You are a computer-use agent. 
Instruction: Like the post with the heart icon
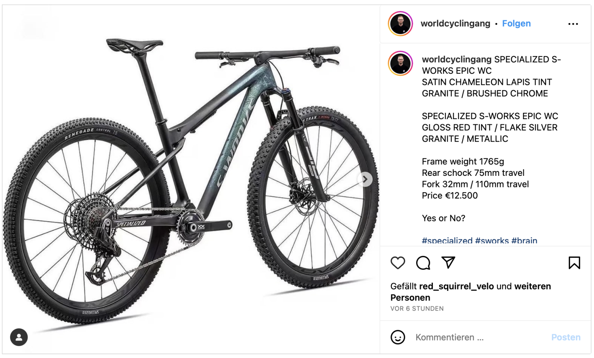pyautogui.click(x=398, y=263)
